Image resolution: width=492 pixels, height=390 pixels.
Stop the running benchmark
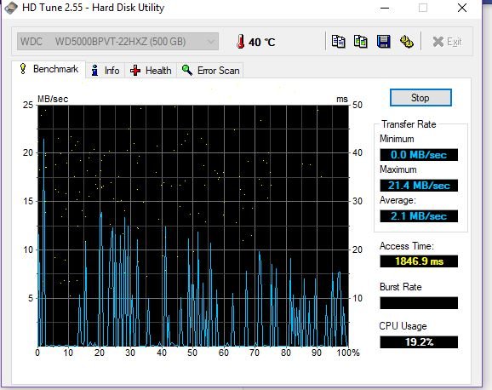[420, 98]
